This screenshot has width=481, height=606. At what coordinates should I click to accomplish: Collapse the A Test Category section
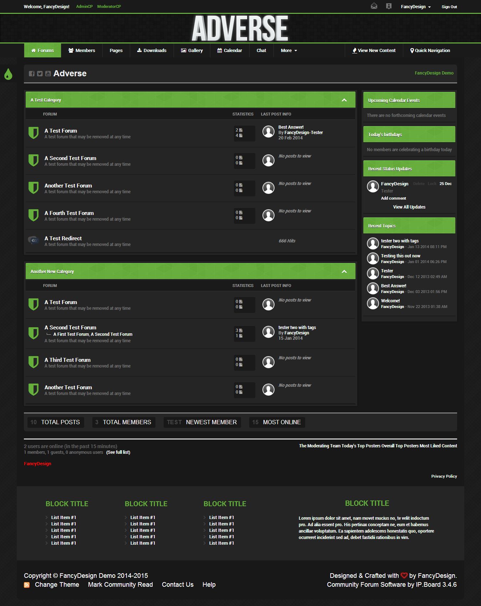click(344, 100)
